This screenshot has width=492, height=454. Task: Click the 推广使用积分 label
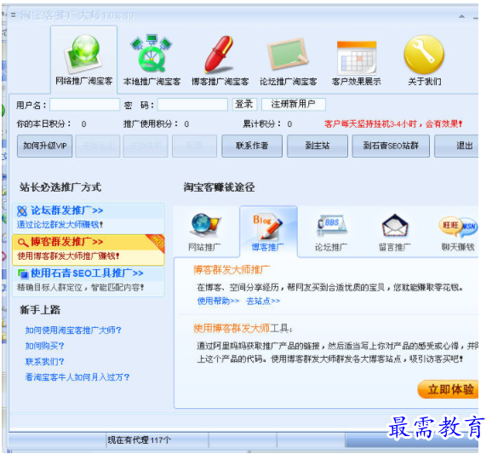151,124
